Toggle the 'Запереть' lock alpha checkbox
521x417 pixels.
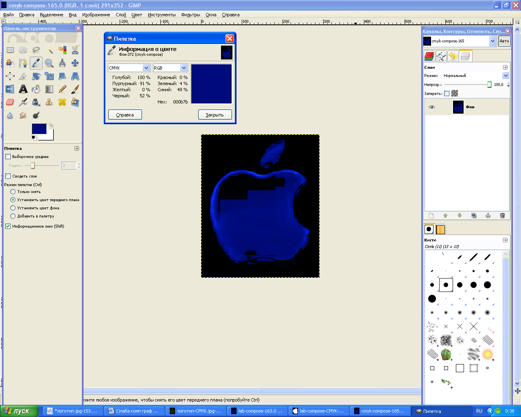pyautogui.click(x=447, y=94)
